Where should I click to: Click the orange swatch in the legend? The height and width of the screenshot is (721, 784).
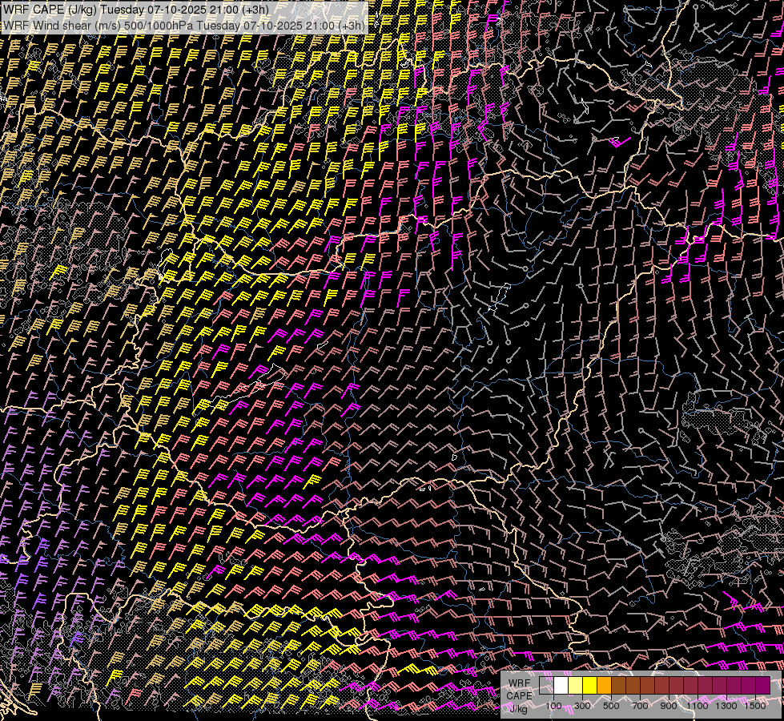tap(605, 686)
